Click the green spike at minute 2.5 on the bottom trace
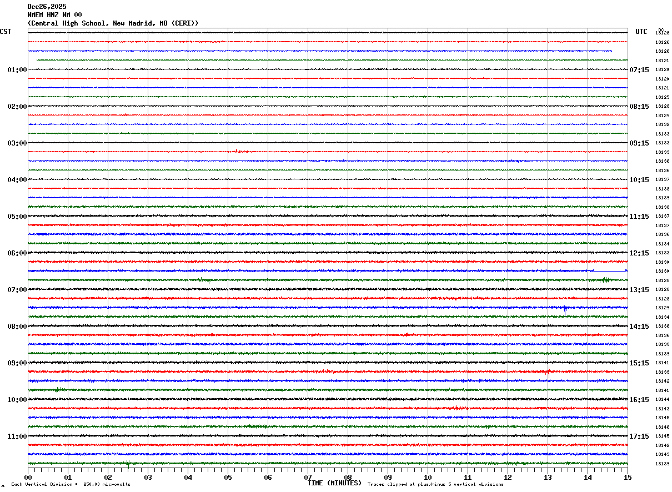 click(128, 463)
